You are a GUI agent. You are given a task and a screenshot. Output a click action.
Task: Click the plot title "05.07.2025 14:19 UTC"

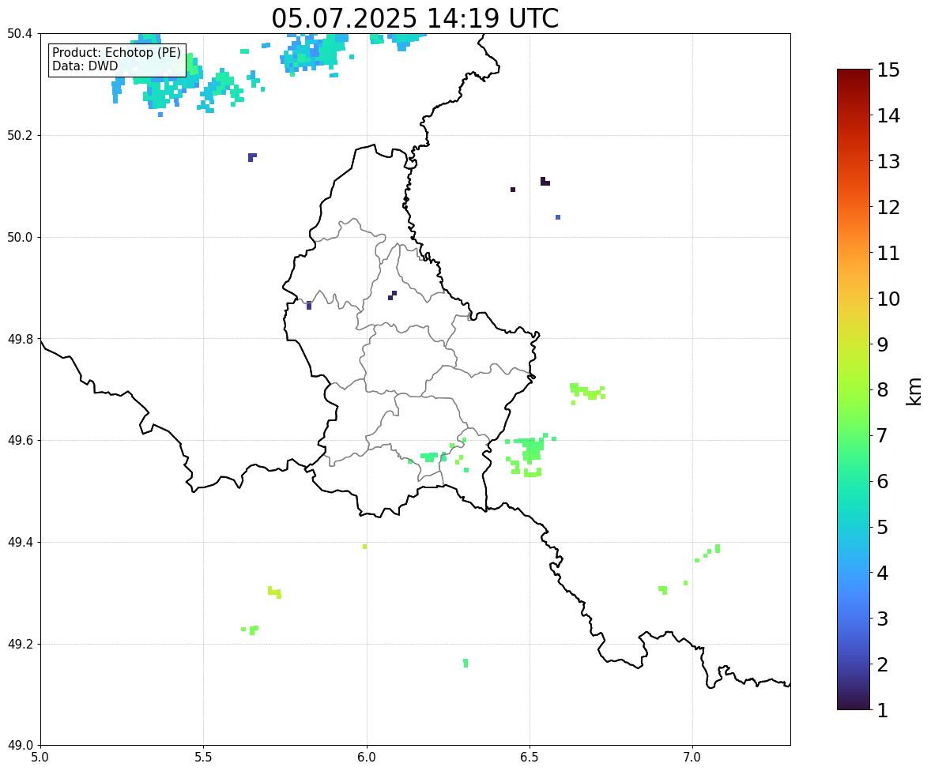pos(415,18)
